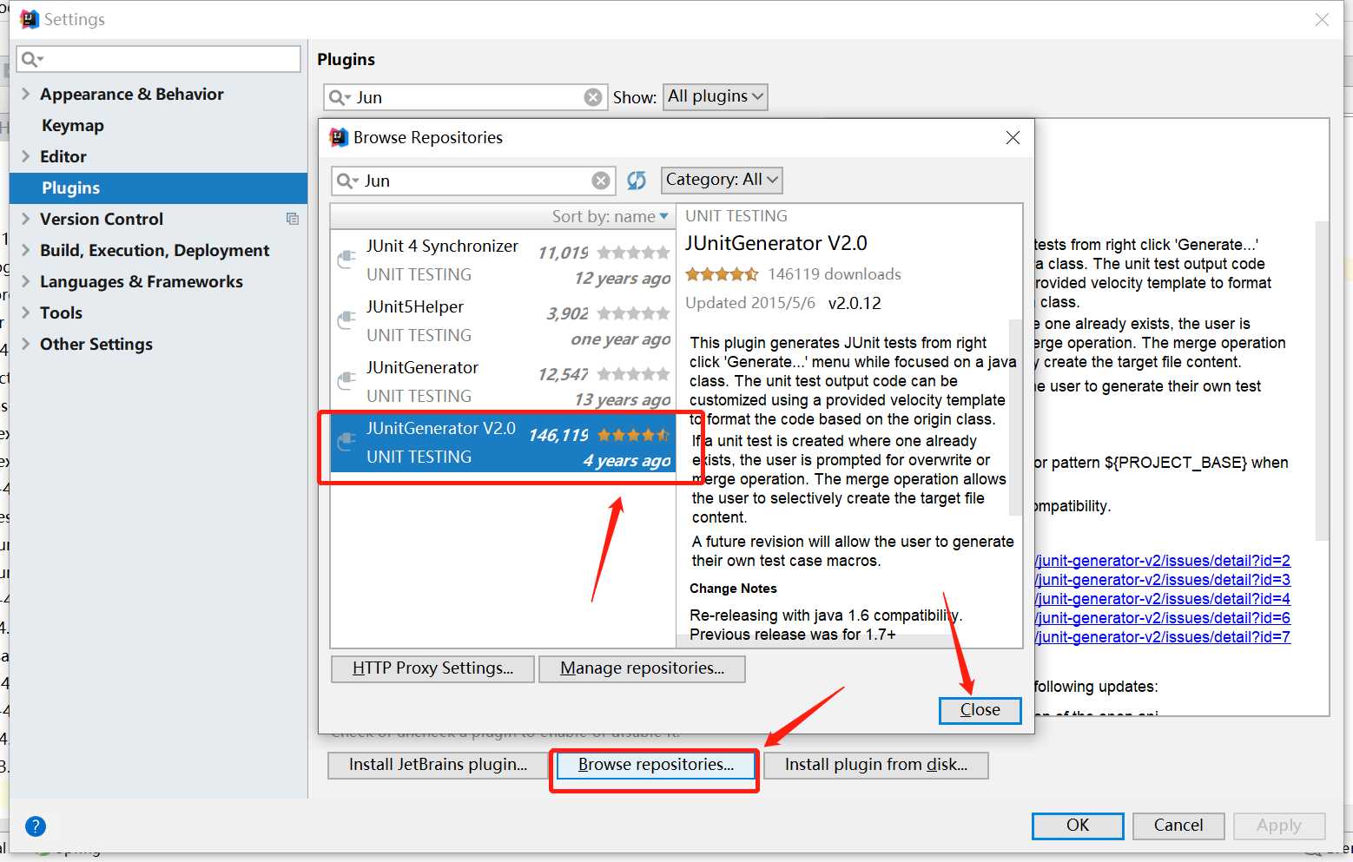
Task: Click Install JetBrains plugin button
Action: pos(438,765)
